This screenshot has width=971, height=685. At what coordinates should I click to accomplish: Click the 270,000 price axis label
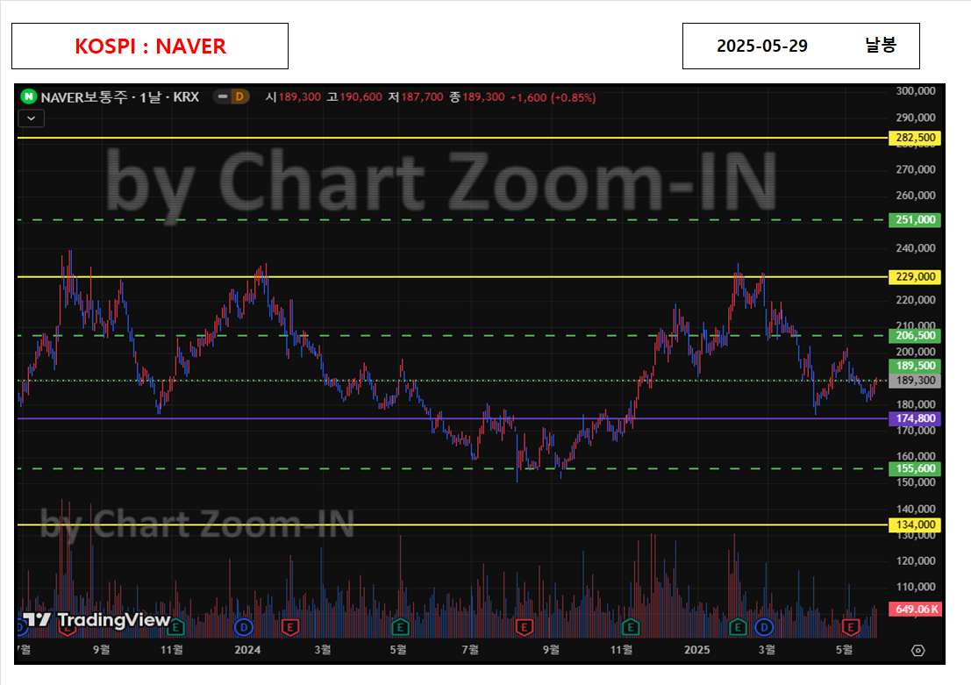tap(915, 169)
